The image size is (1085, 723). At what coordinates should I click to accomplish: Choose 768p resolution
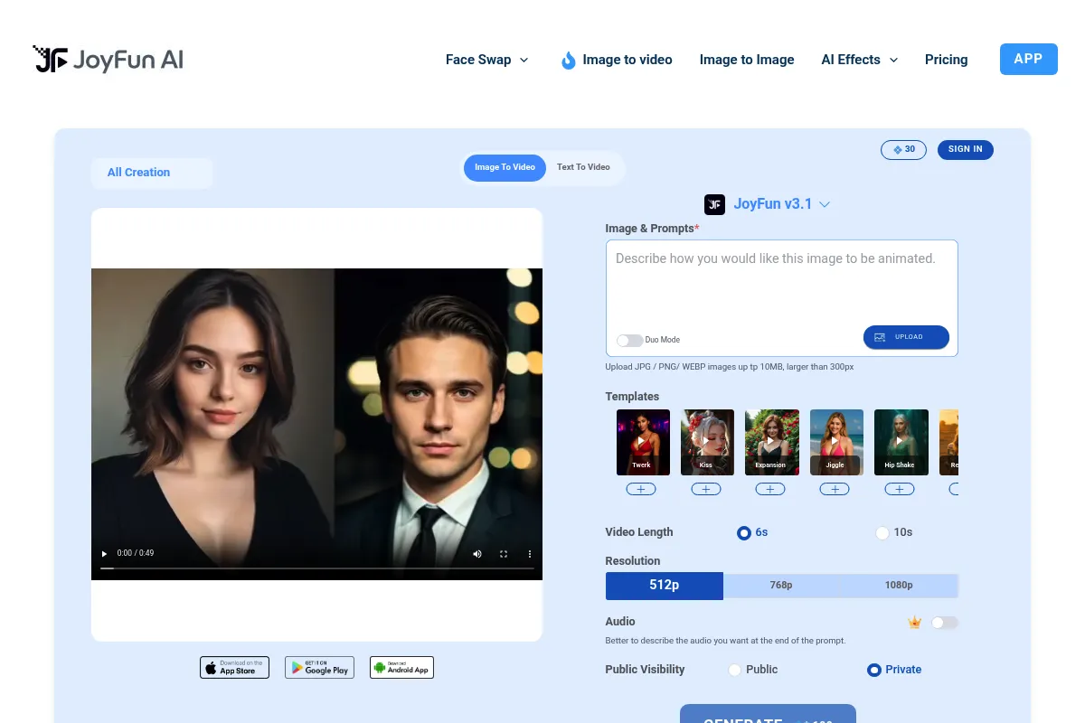781,586
